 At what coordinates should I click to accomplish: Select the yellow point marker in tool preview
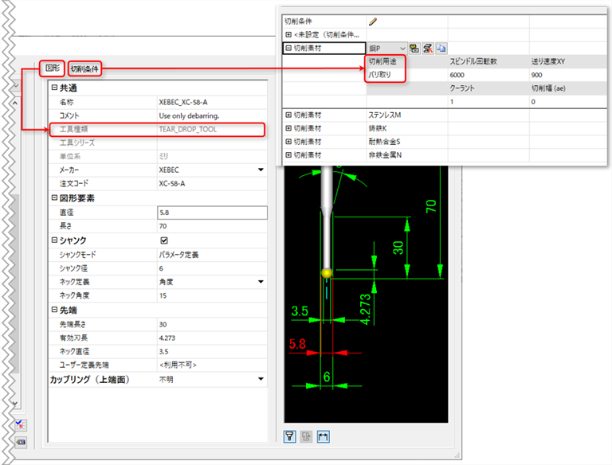pyautogui.click(x=325, y=273)
